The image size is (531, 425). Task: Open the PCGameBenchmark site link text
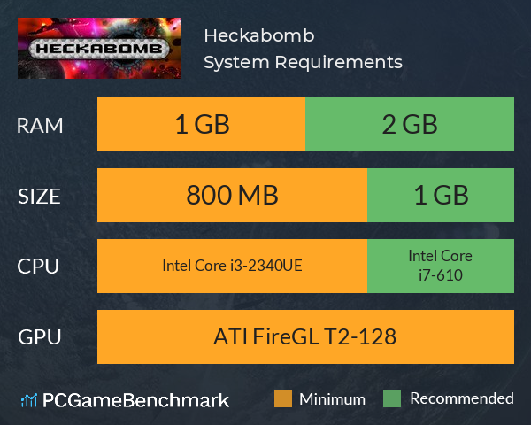(135, 400)
